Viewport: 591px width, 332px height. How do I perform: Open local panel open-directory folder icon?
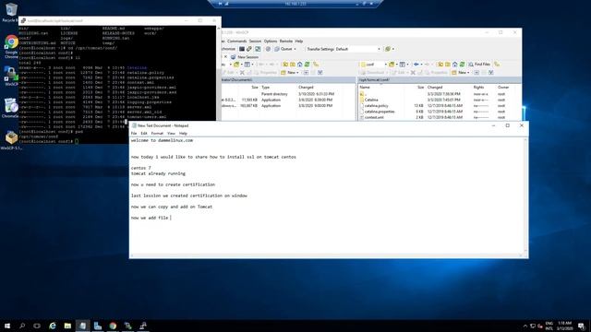click(x=236, y=65)
